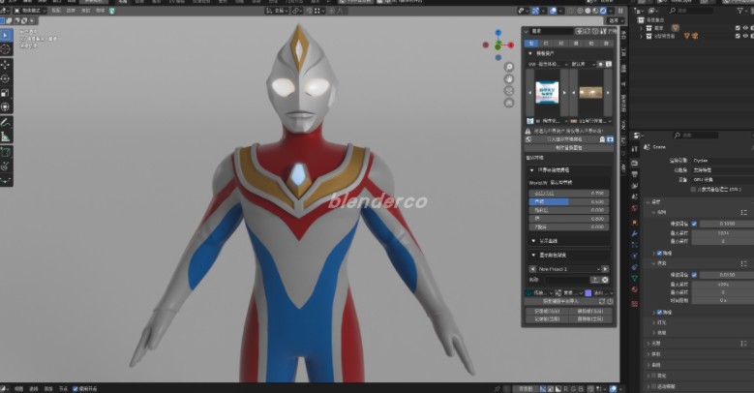The image size is (754, 393).
Task: Exclude first outliner collection via its checkbox
Action: pos(738,28)
